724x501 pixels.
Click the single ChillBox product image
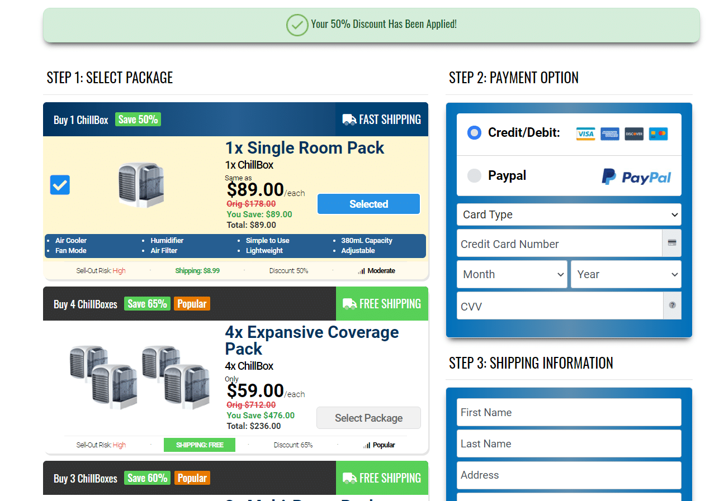141,185
